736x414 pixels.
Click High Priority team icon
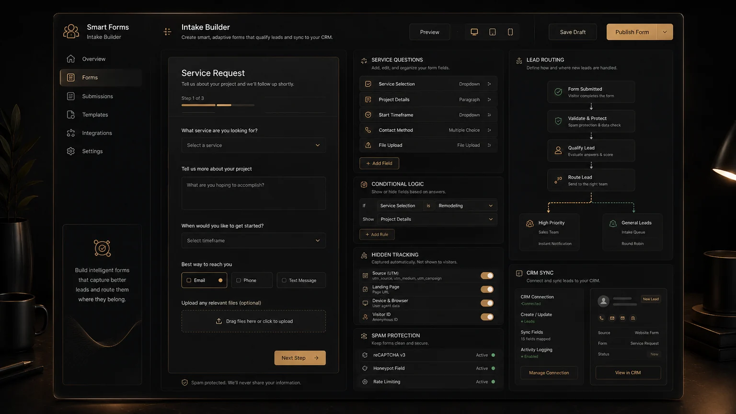coord(530,223)
